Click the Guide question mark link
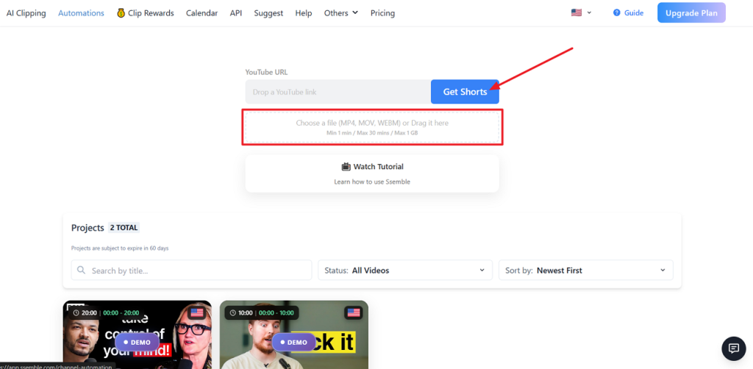This screenshot has height=369, width=753. [628, 13]
